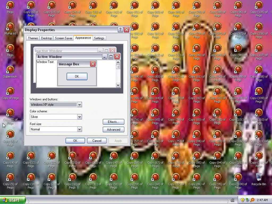Select the Copy (42) of Pego icon

(114, 9)
